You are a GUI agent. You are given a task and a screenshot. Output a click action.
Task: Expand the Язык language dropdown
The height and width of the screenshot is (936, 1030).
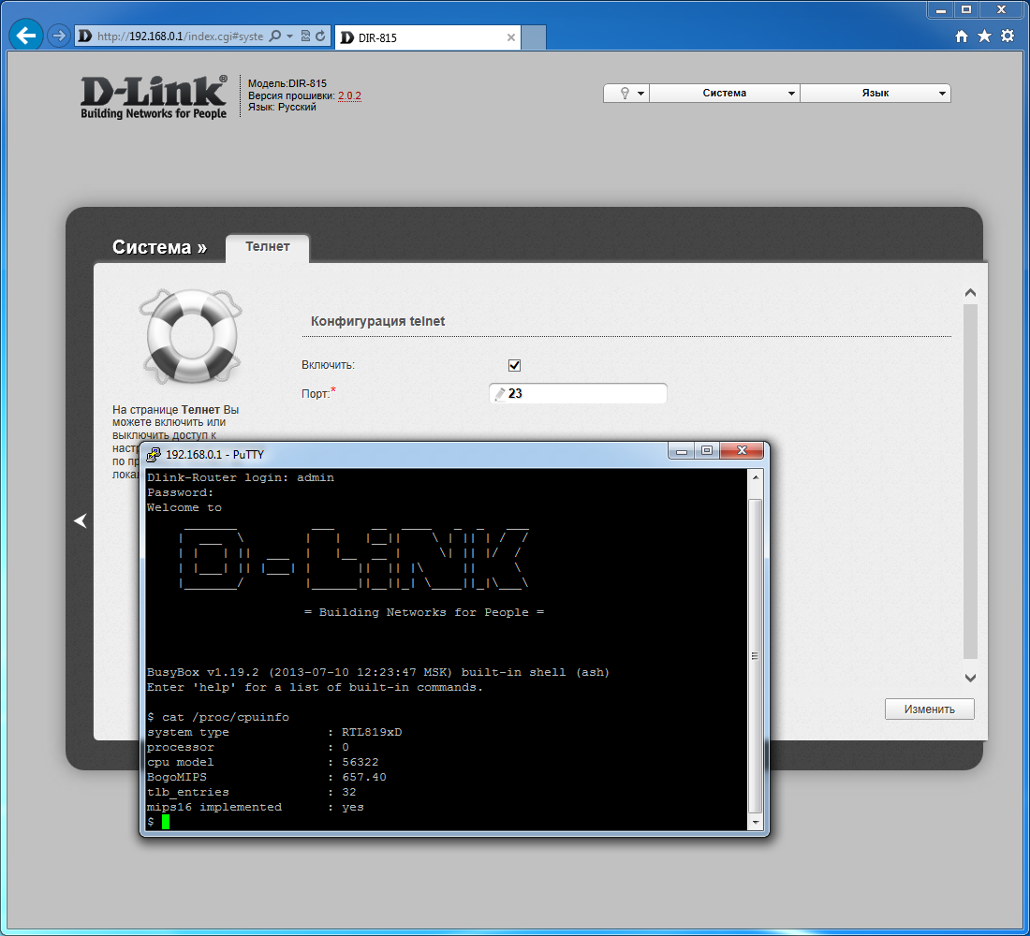(x=875, y=94)
